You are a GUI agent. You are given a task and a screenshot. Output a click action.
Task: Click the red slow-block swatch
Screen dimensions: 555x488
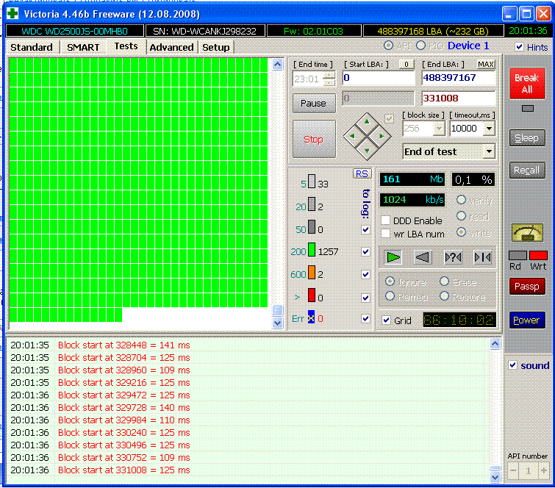coord(312,295)
